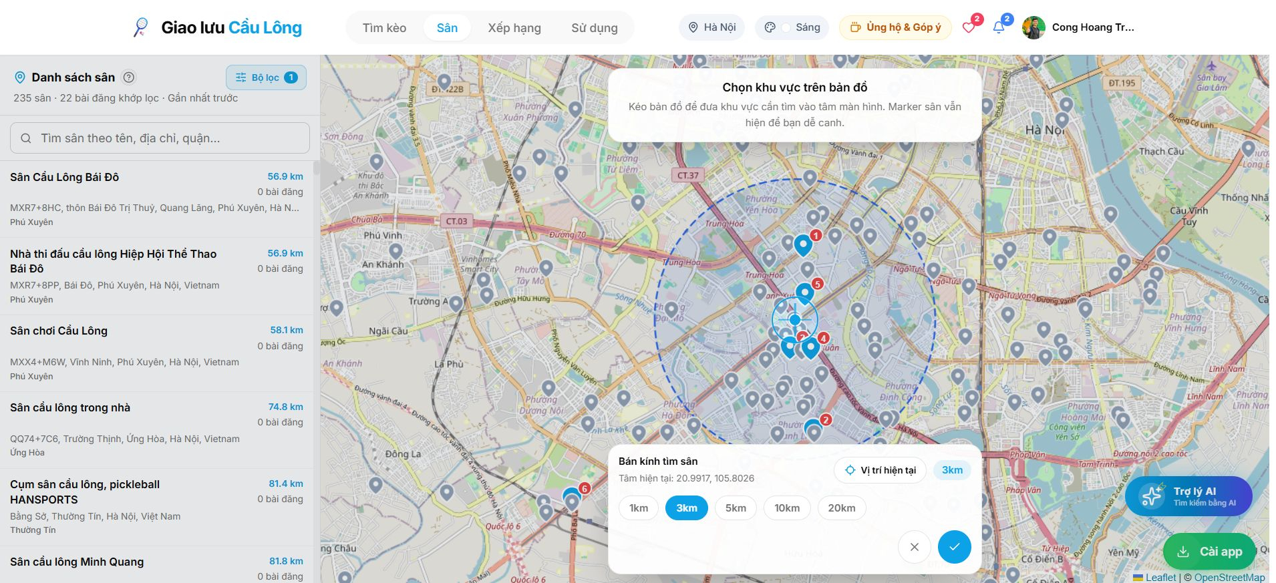Open Sân Cầu Lông Bái Đô listing
The height and width of the screenshot is (583, 1276).
[x=156, y=199]
